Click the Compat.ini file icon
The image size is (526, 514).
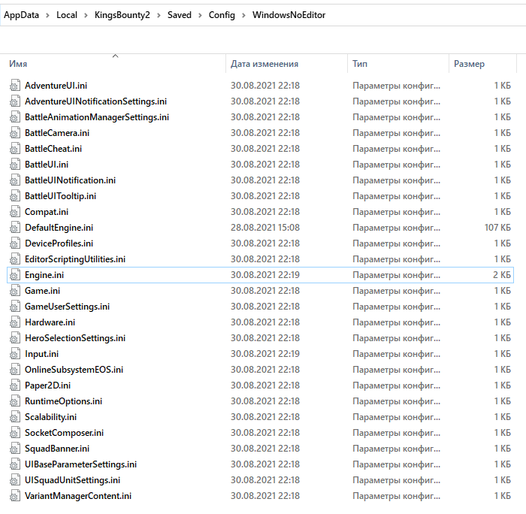coord(14,212)
